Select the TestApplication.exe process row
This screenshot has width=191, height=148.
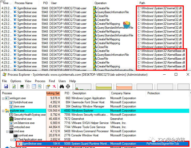pyautogui.click(x=95, y=140)
